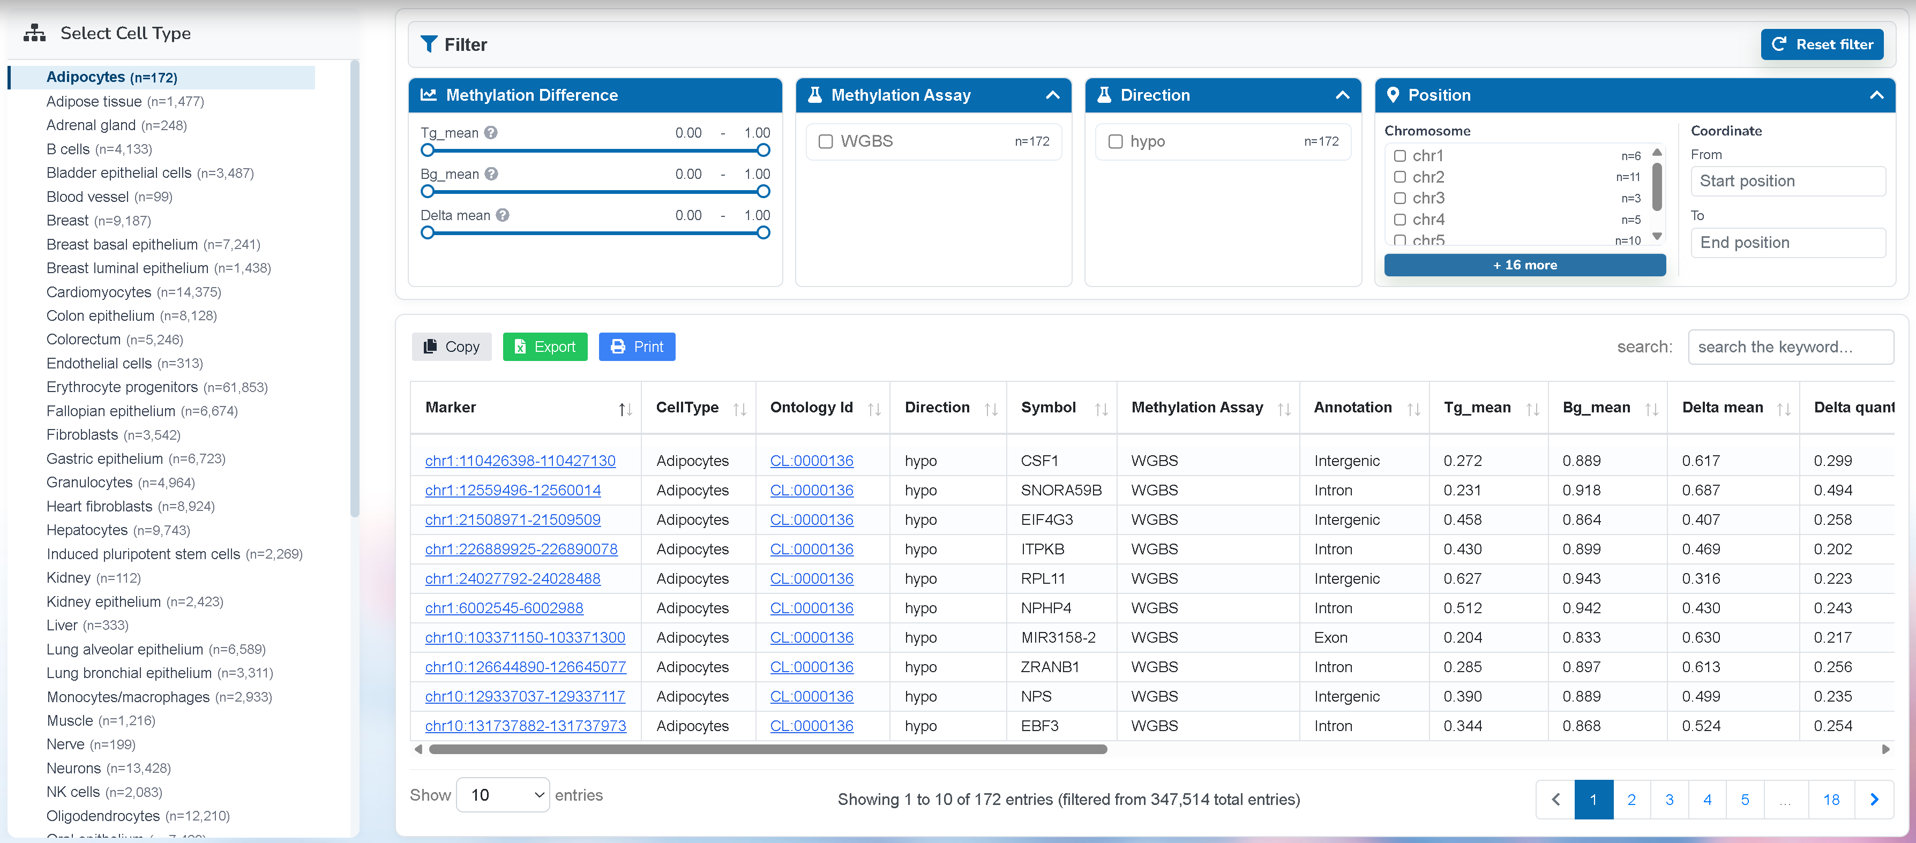Sort by the Bg_mean column arrows
Image resolution: width=1916 pixels, height=843 pixels.
(1651, 409)
